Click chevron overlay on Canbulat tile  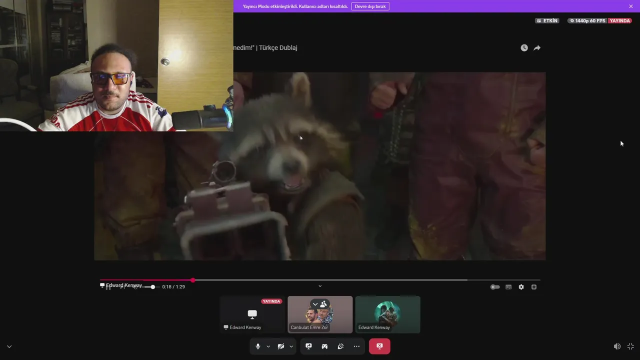click(x=315, y=304)
